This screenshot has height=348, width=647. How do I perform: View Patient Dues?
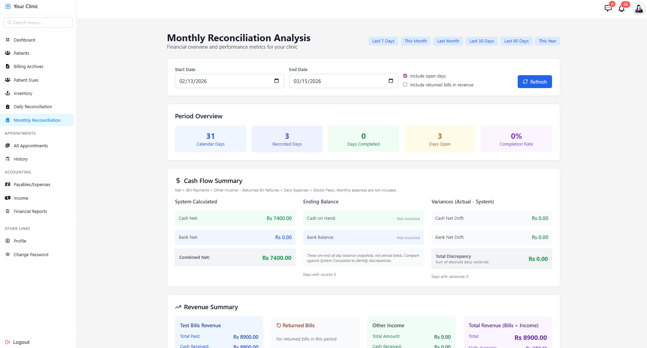[x=26, y=80]
